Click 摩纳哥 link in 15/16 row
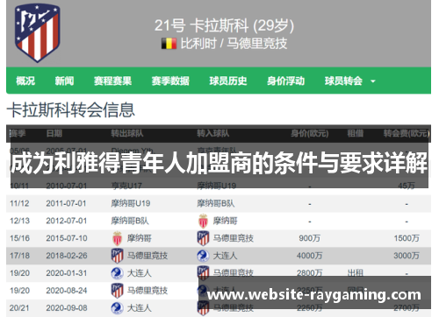 [140, 238]
